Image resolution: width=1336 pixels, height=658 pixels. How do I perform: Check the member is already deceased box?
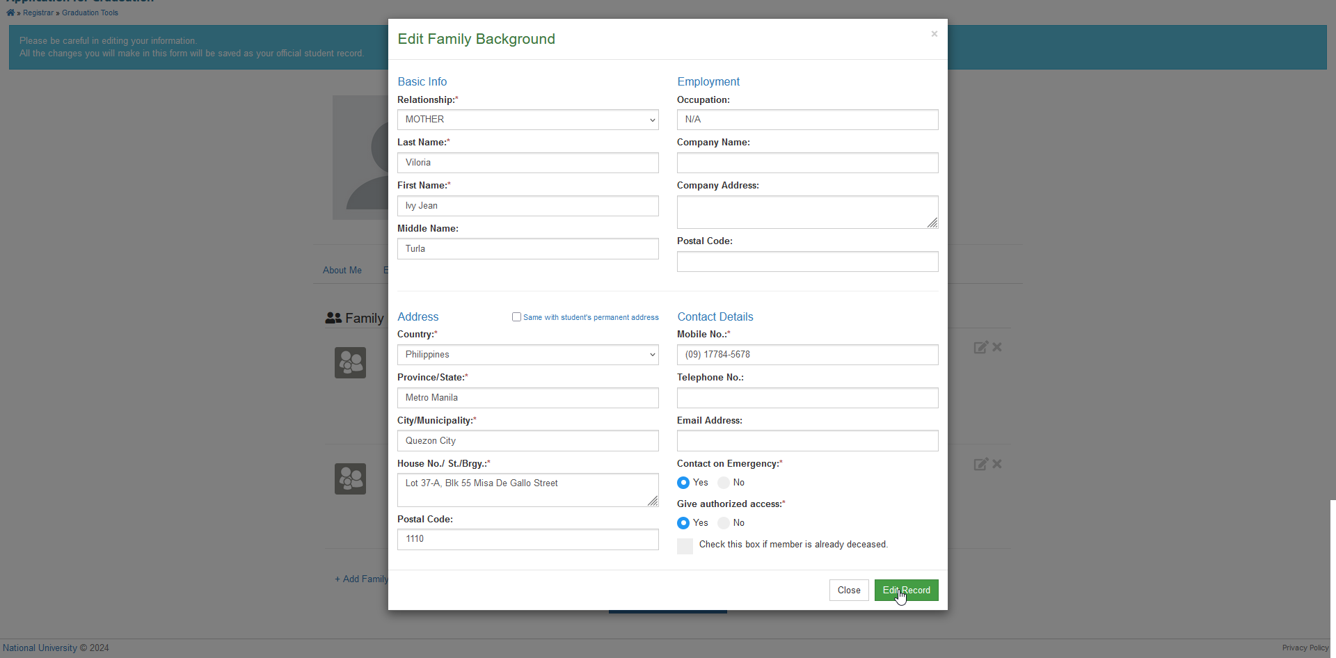pyautogui.click(x=685, y=546)
